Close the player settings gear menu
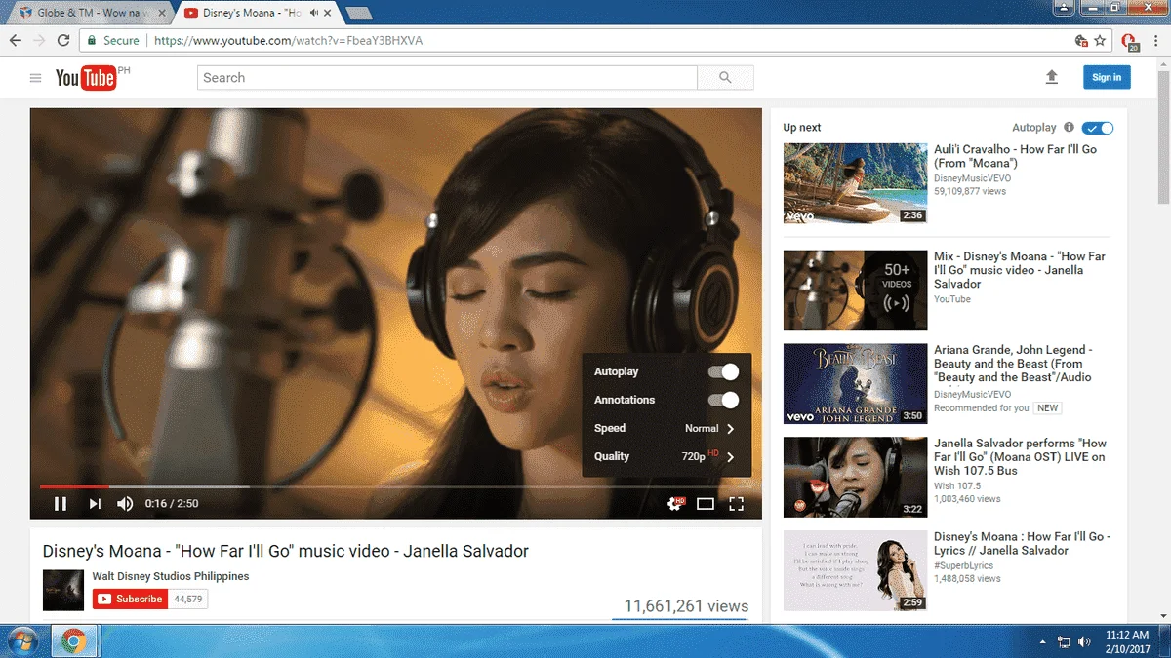1171x658 pixels. pyautogui.click(x=674, y=504)
